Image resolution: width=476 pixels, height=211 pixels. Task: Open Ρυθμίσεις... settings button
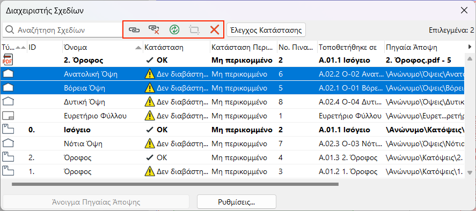pos(237,201)
